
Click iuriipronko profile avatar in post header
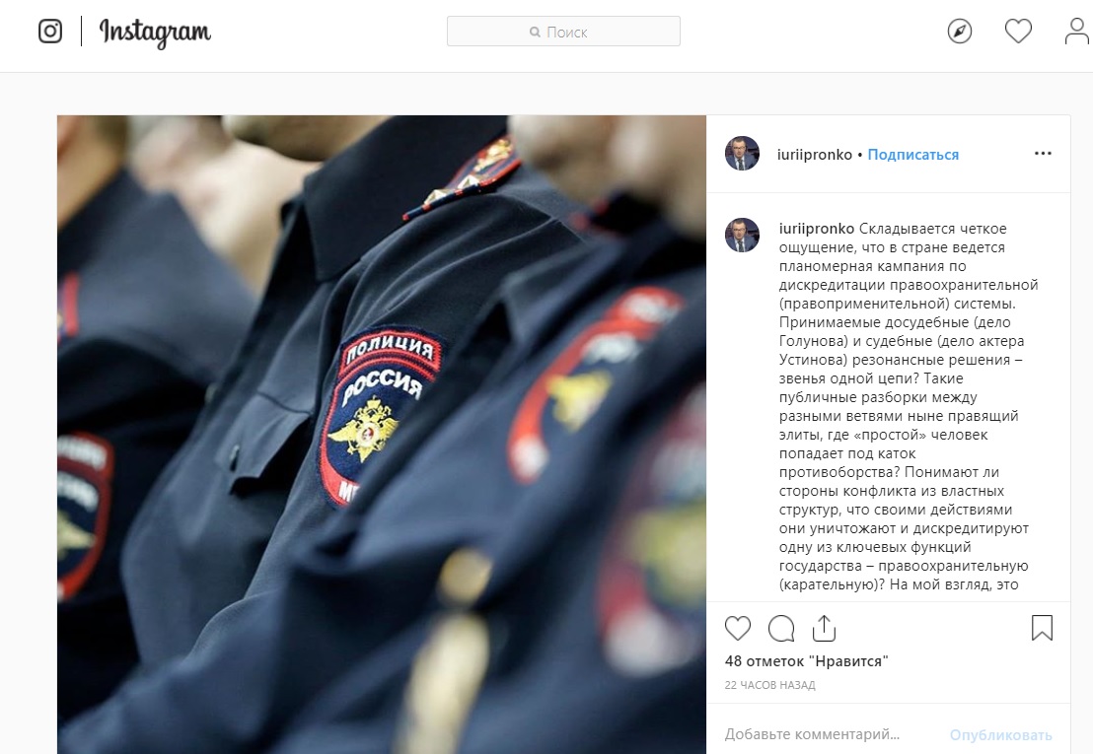click(743, 153)
